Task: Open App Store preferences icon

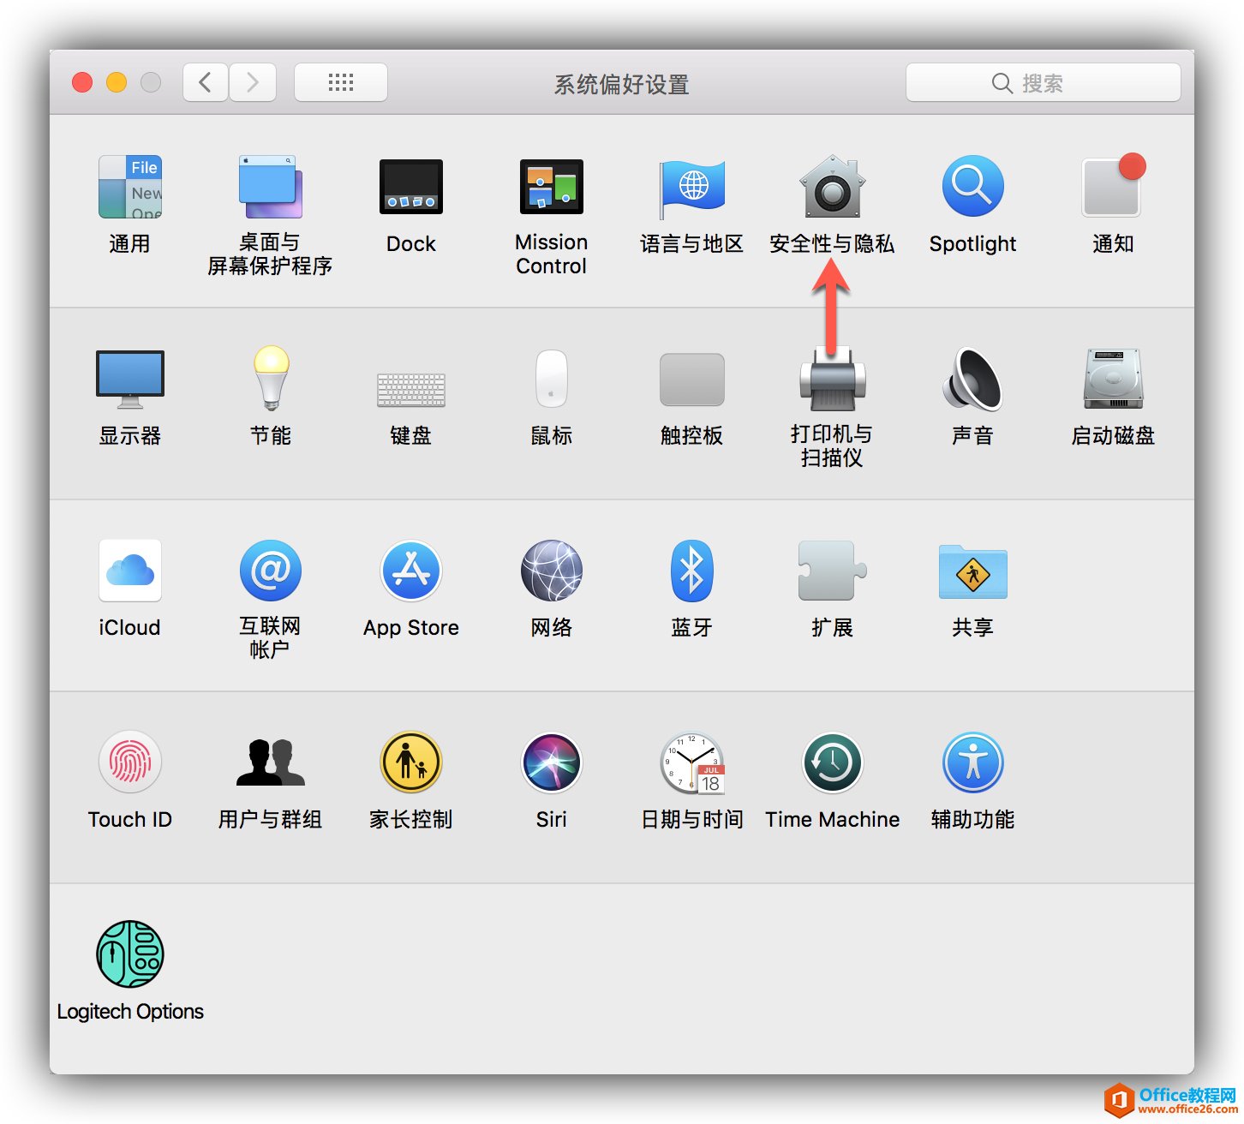Action: coord(411,571)
